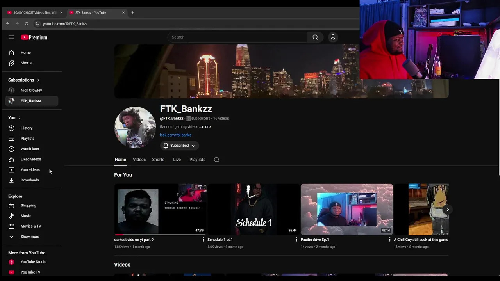Expand the Subscriptions section chevron

38,80
